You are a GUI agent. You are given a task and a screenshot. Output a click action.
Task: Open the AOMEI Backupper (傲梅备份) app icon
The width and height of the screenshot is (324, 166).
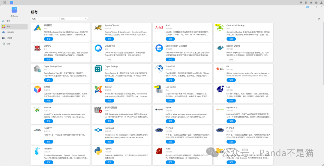[37, 27]
